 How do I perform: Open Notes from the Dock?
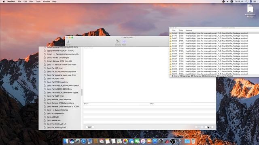(108, 141)
